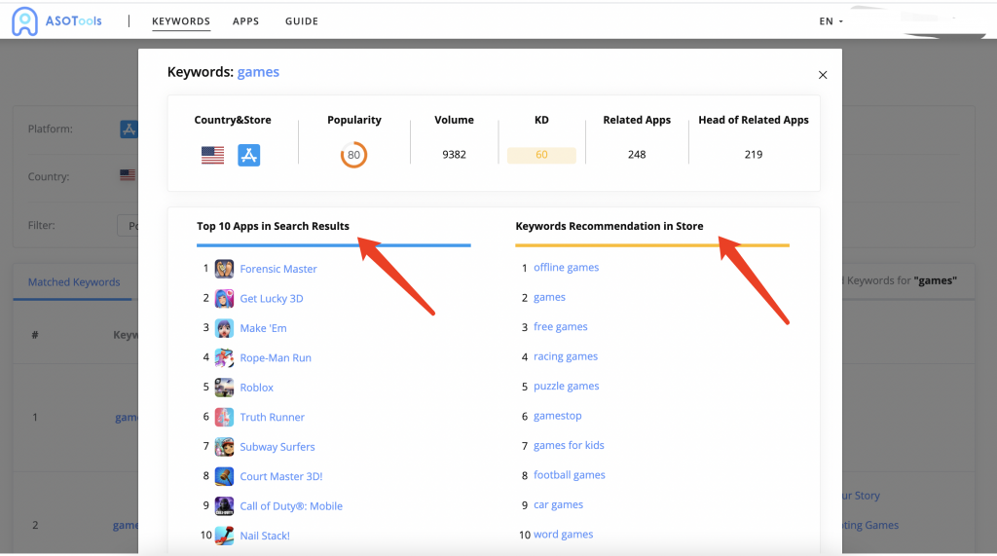
Task: Open the EN language dropdown
Action: [x=831, y=21]
